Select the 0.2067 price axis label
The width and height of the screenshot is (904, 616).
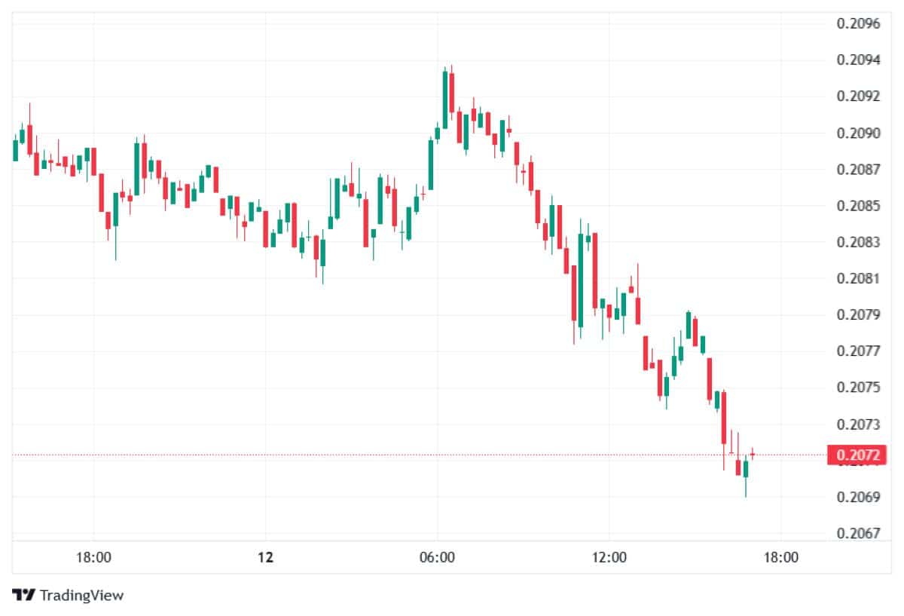[858, 533]
